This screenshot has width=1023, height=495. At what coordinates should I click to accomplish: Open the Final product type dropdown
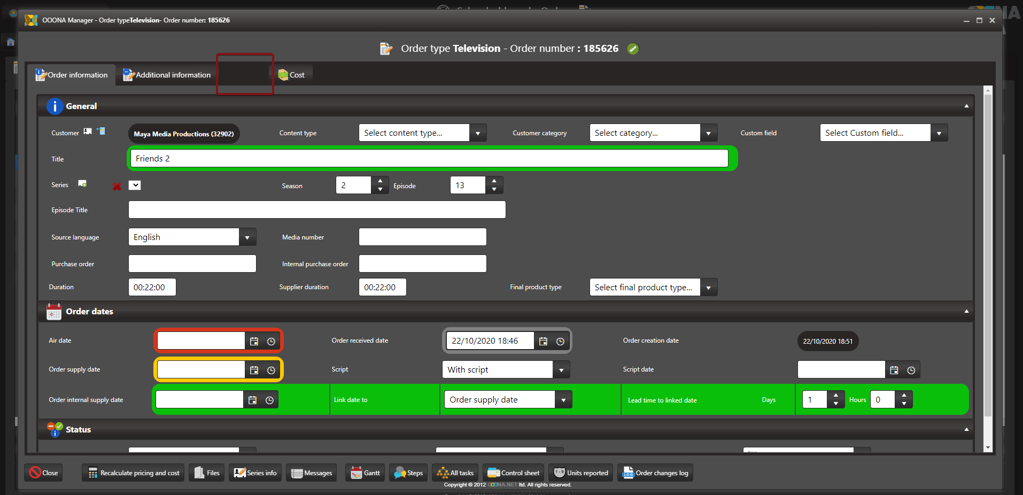tap(708, 288)
